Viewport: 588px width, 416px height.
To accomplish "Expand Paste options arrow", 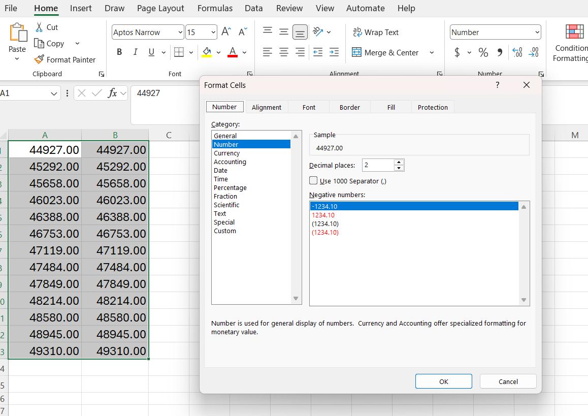I will click(x=17, y=59).
